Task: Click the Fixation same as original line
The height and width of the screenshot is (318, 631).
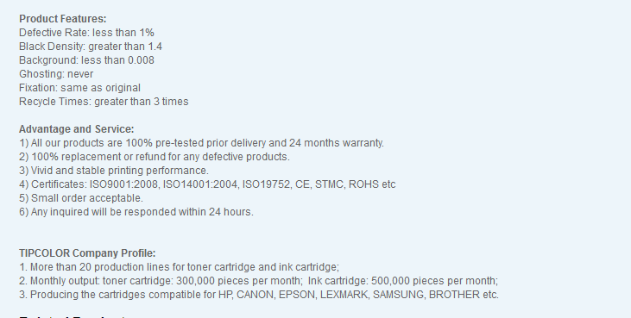Action: (x=79, y=88)
